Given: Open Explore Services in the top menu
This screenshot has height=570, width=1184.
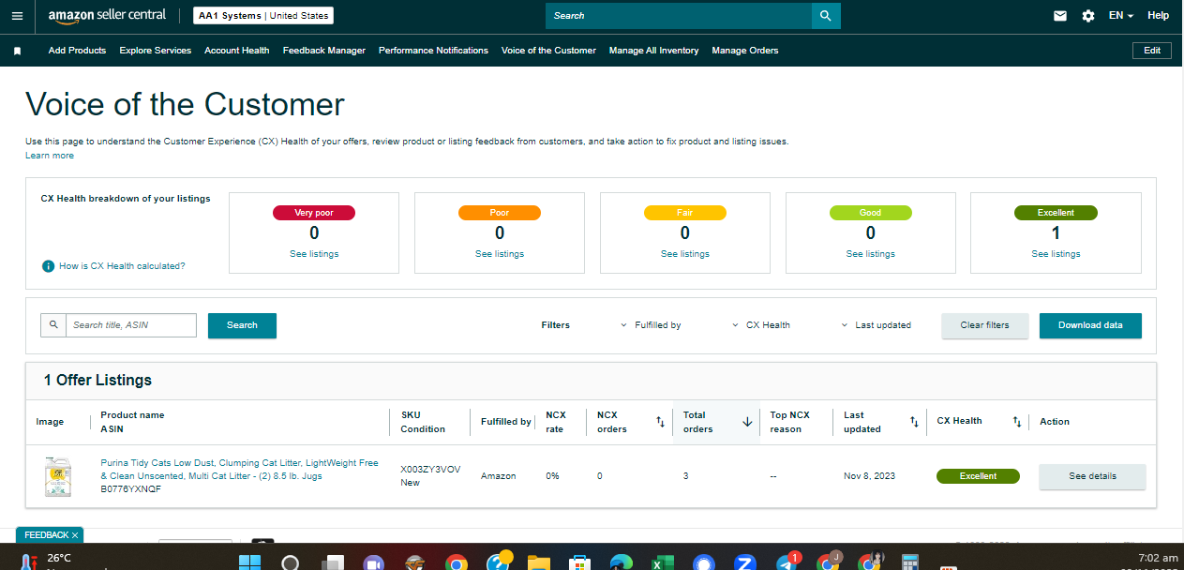Looking at the screenshot, I should click(x=155, y=51).
